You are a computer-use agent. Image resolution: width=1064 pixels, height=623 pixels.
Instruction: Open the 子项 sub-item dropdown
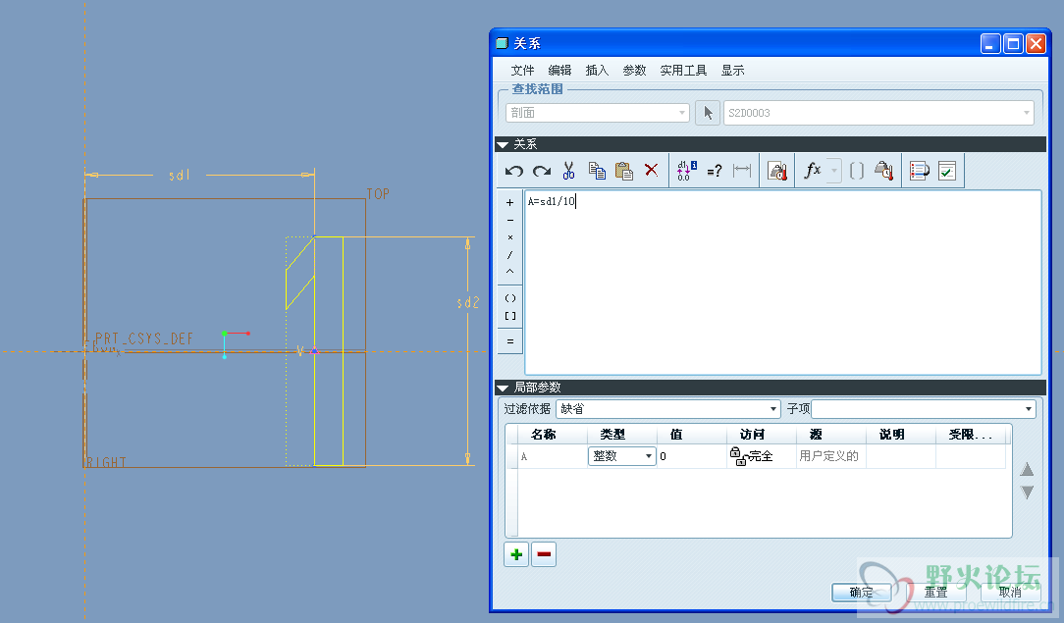coord(924,409)
